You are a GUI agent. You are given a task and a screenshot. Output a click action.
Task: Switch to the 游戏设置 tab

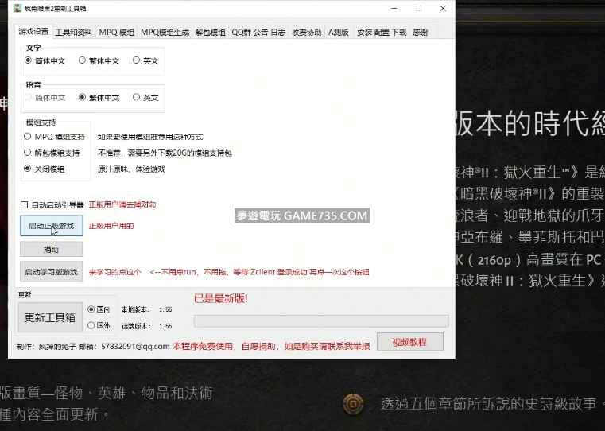point(33,32)
